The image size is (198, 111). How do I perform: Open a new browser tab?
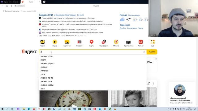44,2
